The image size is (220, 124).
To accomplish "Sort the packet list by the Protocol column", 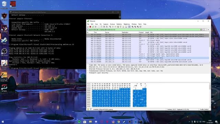I will 141,32.
